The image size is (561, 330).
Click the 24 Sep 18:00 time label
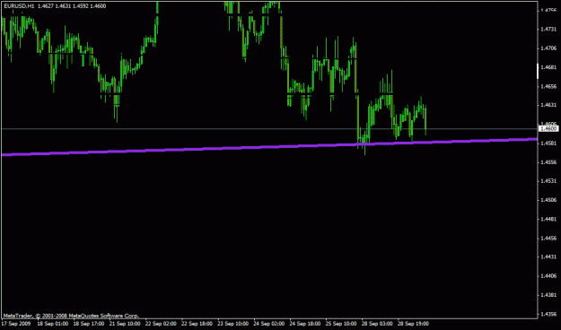point(305,324)
